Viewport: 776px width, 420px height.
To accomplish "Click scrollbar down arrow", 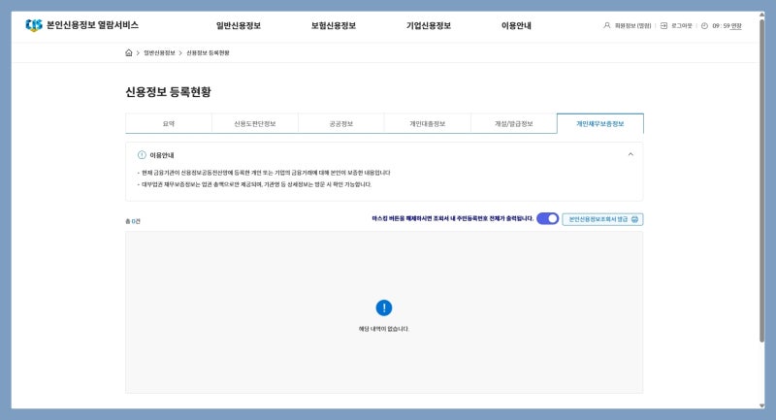I will pos(761,405).
